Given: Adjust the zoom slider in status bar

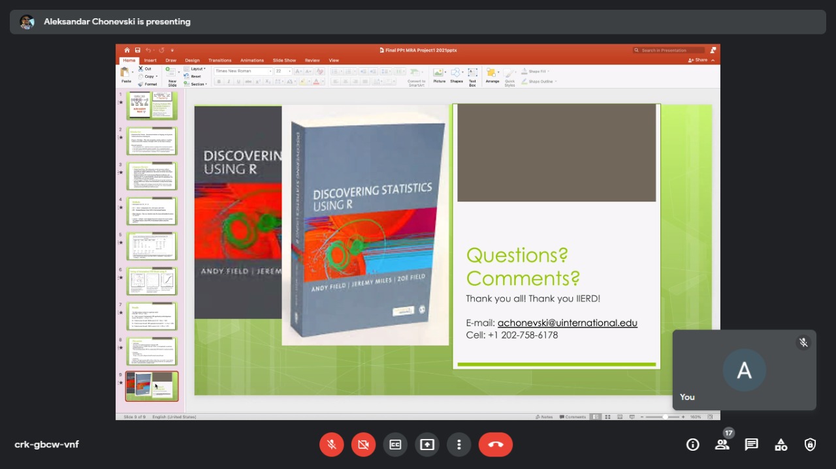Looking at the screenshot, I should tap(665, 417).
